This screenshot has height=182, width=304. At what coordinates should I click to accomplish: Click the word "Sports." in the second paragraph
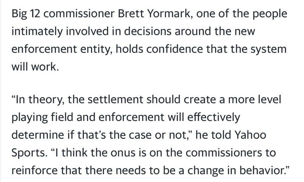(28, 151)
